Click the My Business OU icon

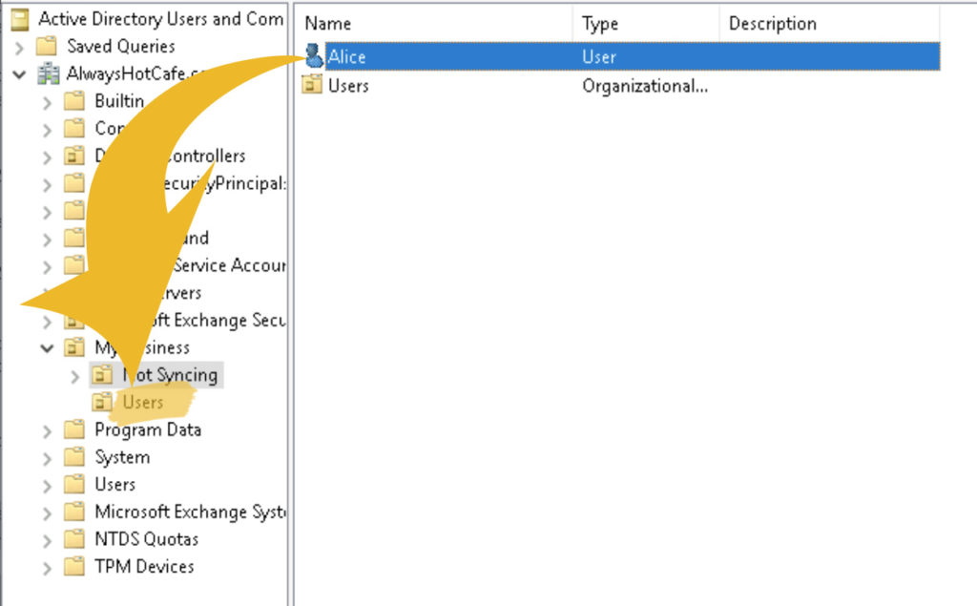[73, 347]
